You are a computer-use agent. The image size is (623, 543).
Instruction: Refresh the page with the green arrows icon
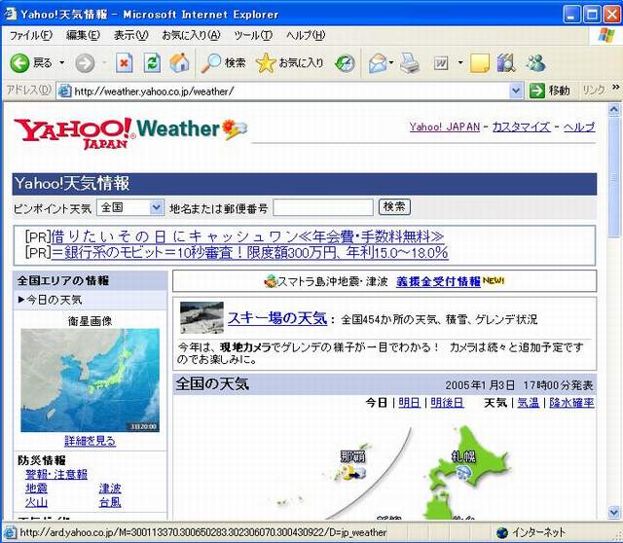pos(152,62)
